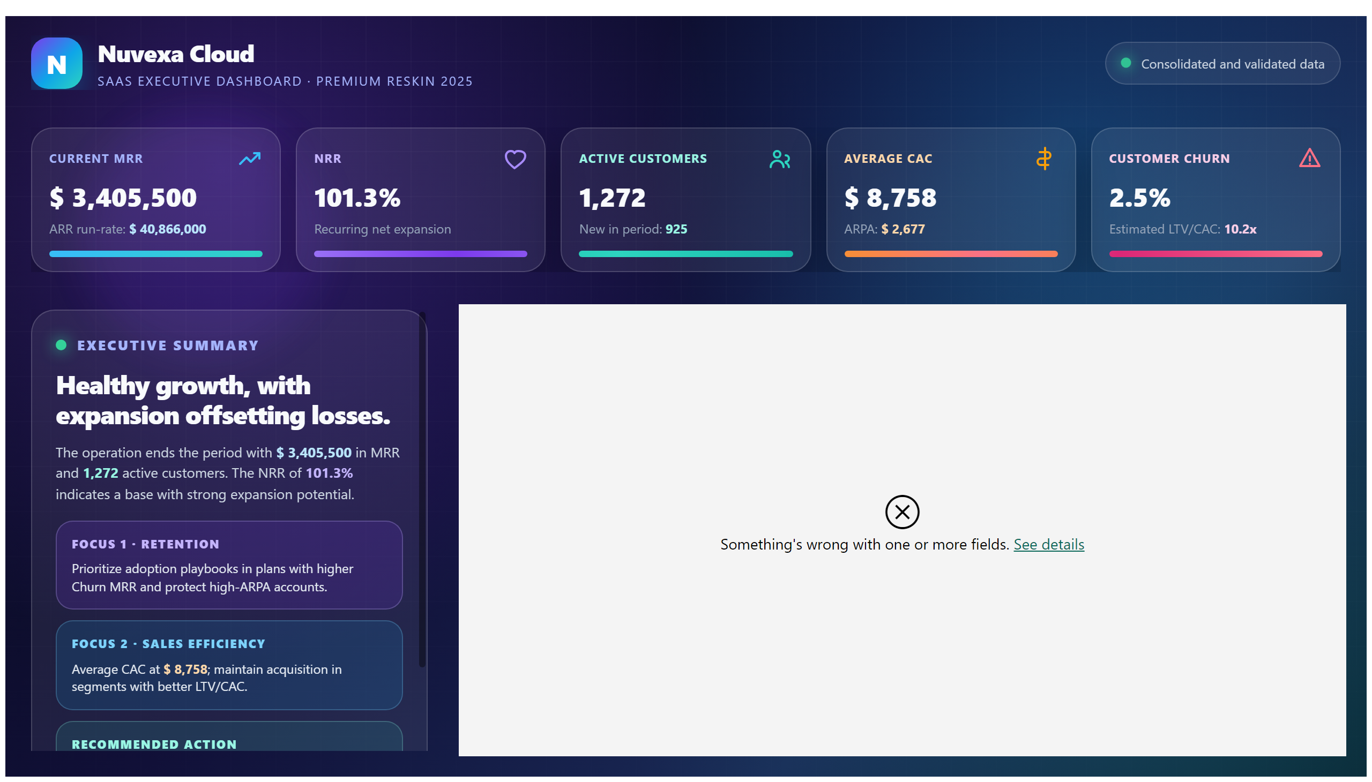Image resolution: width=1372 pixels, height=782 pixels.
Task: Select the Focus 2 · Sales Efficiency card
Action: coord(229,665)
